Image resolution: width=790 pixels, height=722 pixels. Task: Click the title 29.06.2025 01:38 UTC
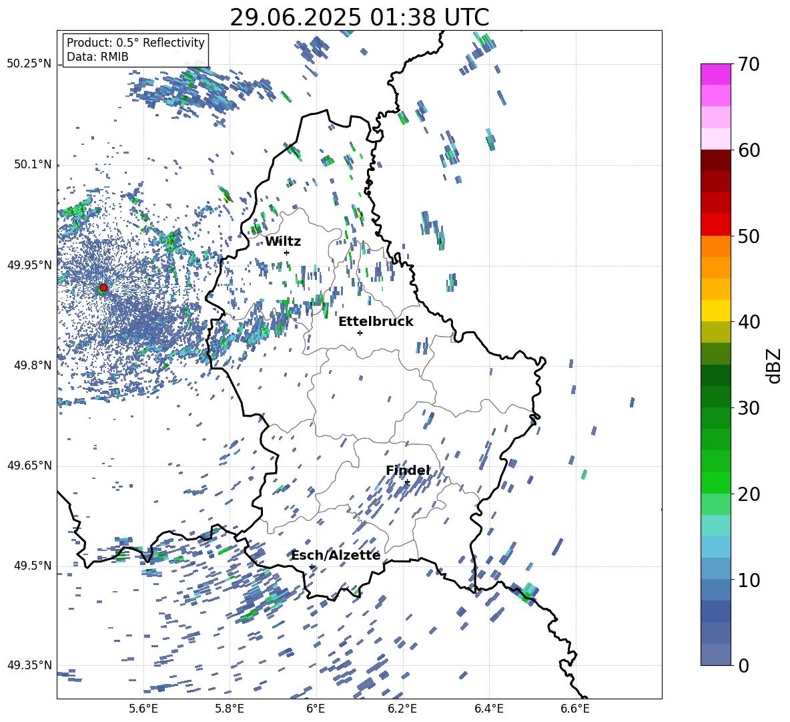point(359,17)
